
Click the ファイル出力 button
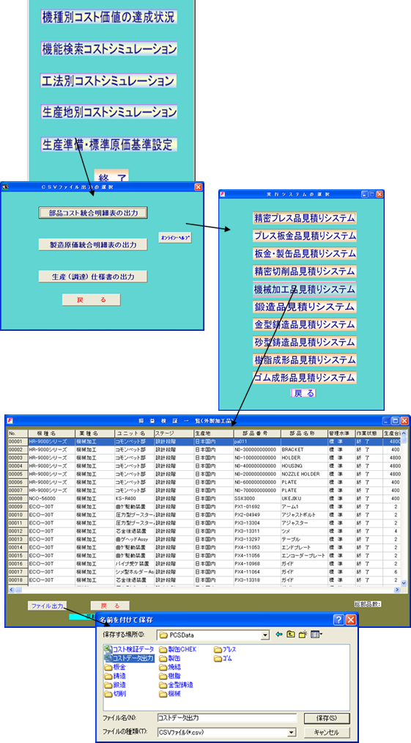(x=47, y=606)
